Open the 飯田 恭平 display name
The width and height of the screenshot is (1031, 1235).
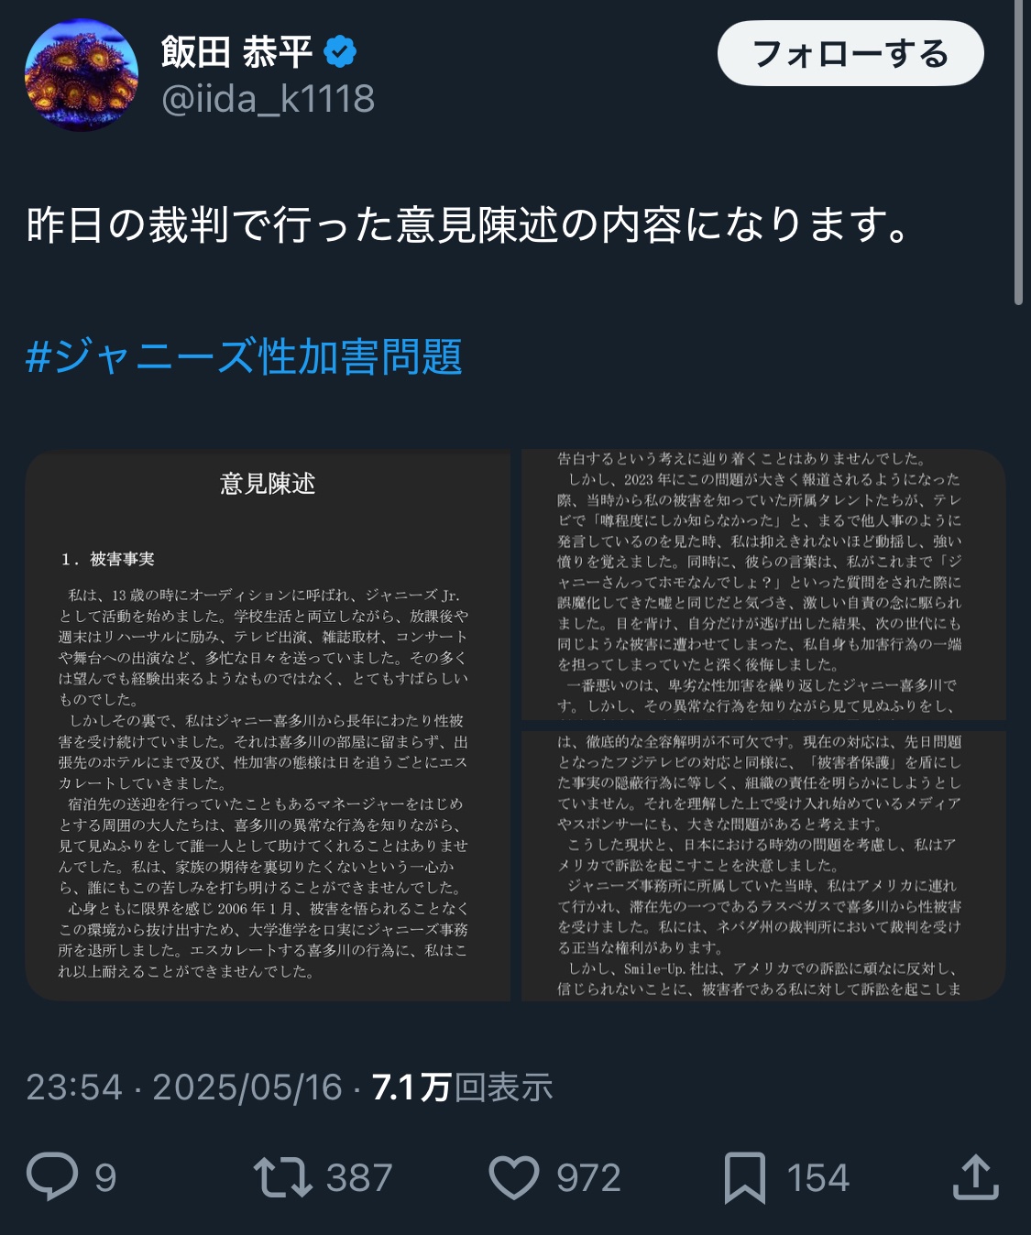[x=237, y=52]
